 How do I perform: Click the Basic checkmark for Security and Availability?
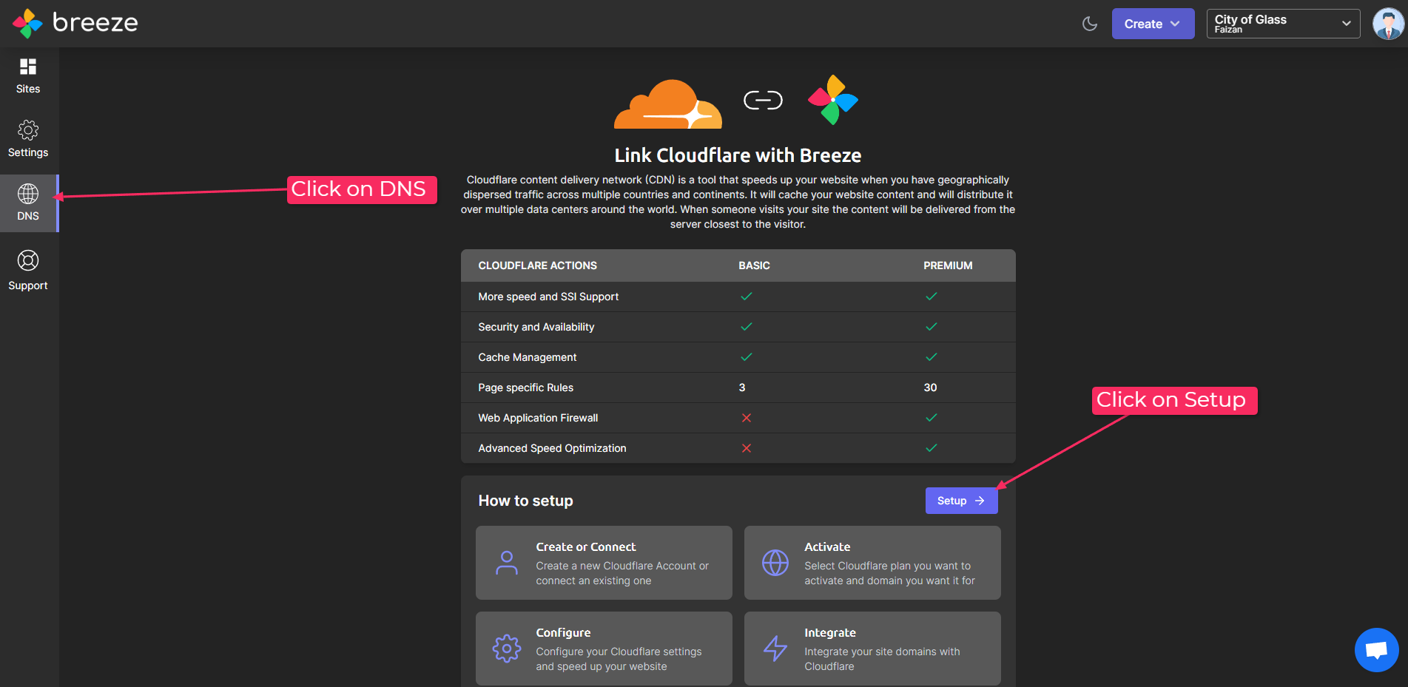click(x=747, y=327)
